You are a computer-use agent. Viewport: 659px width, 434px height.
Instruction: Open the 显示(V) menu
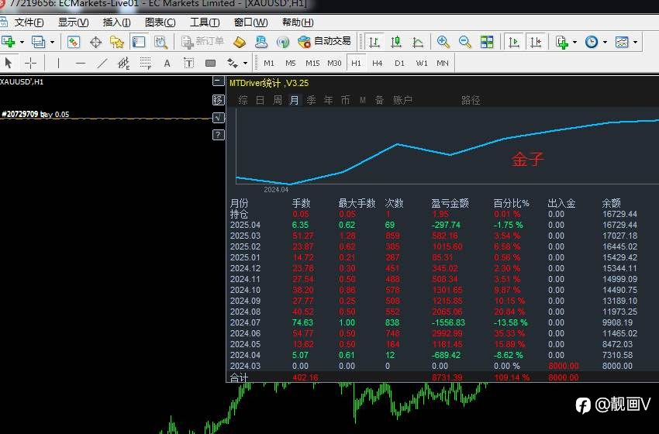click(x=73, y=22)
